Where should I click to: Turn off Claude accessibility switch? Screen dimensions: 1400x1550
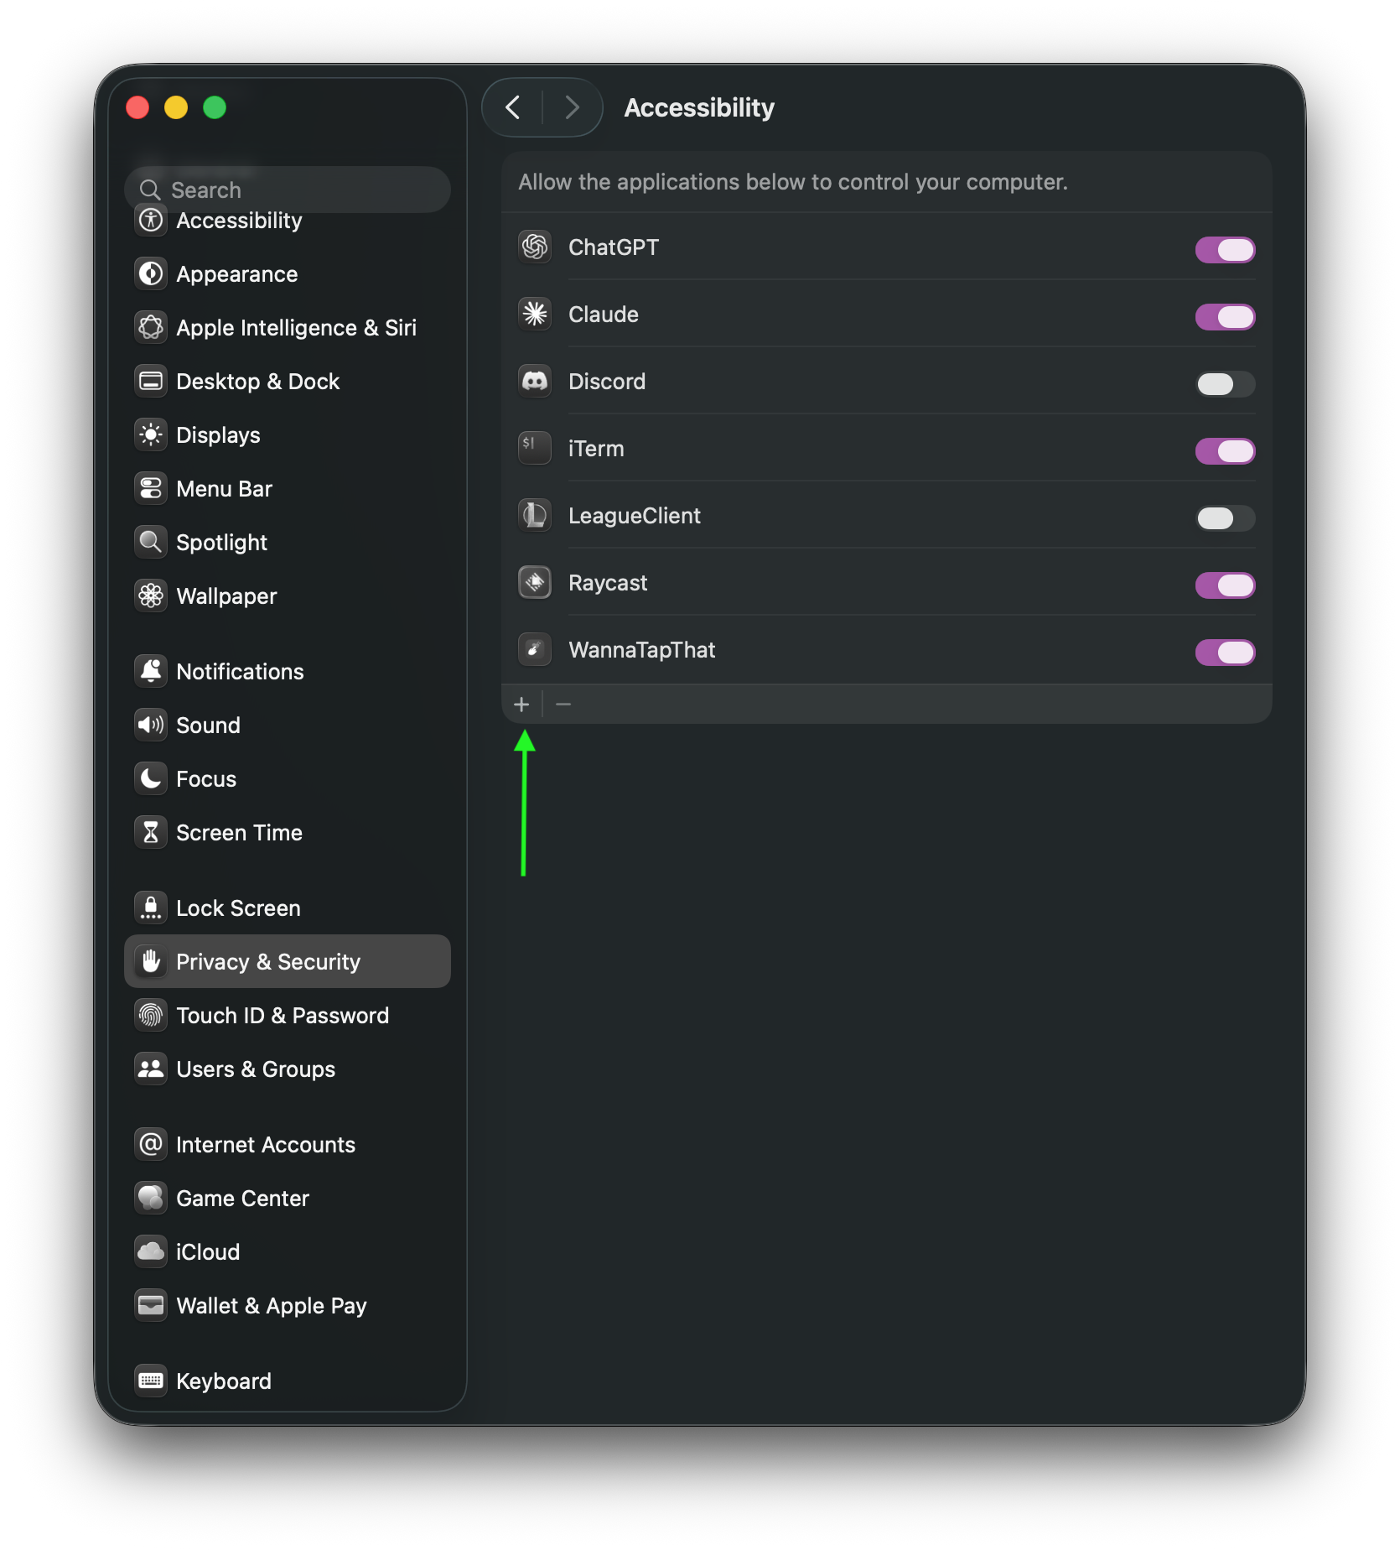click(1225, 316)
